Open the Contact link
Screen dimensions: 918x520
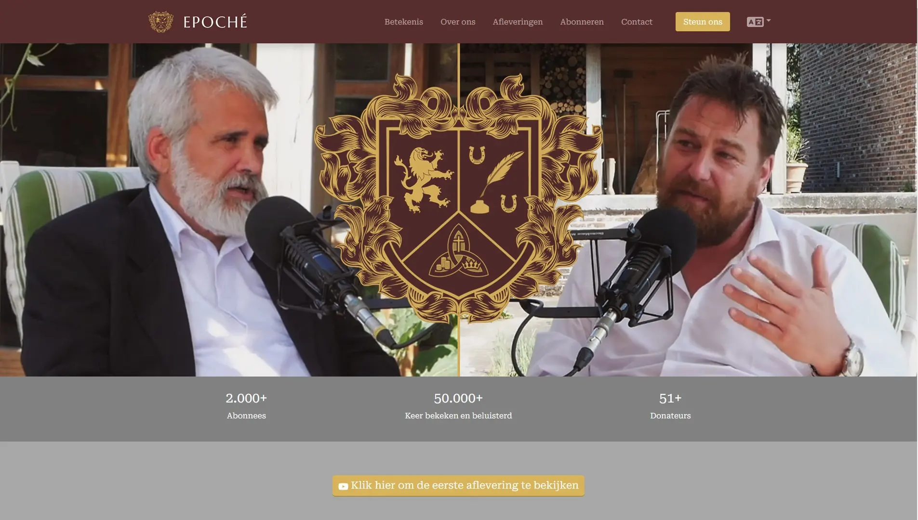tap(637, 22)
